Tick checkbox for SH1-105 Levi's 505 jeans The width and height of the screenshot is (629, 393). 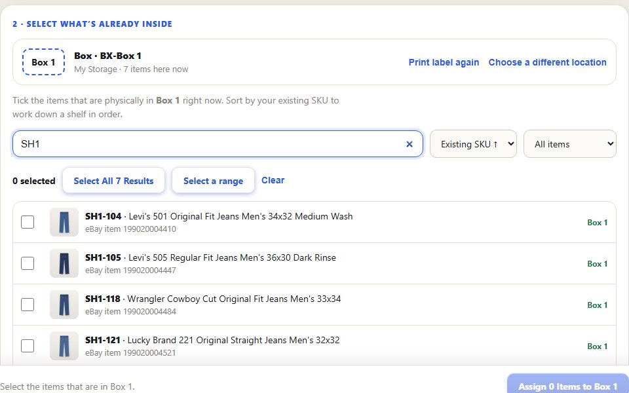pos(28,263)
